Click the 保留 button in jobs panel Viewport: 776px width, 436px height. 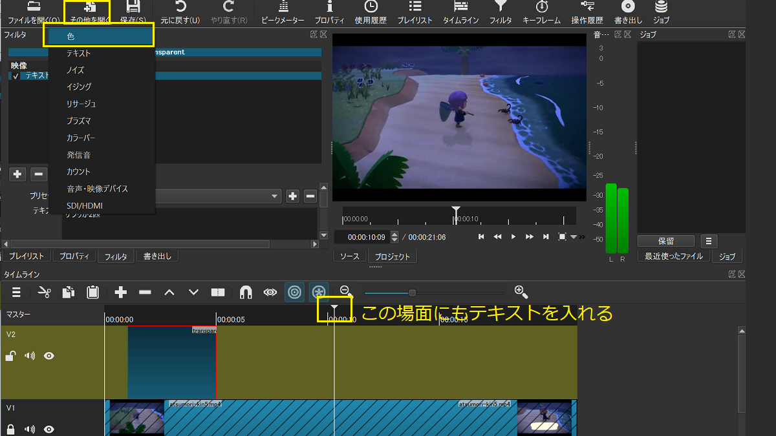665,241
